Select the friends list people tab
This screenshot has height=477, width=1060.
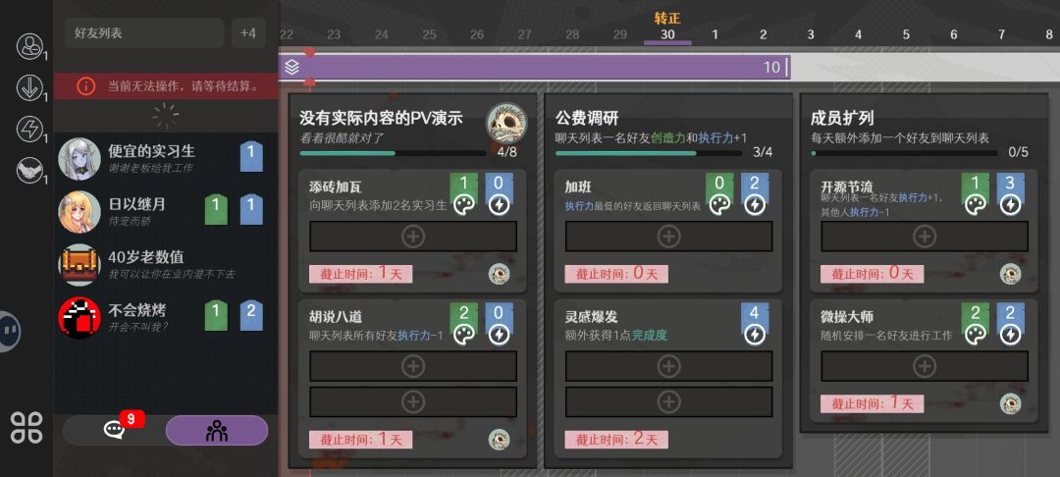coord(216,431)
